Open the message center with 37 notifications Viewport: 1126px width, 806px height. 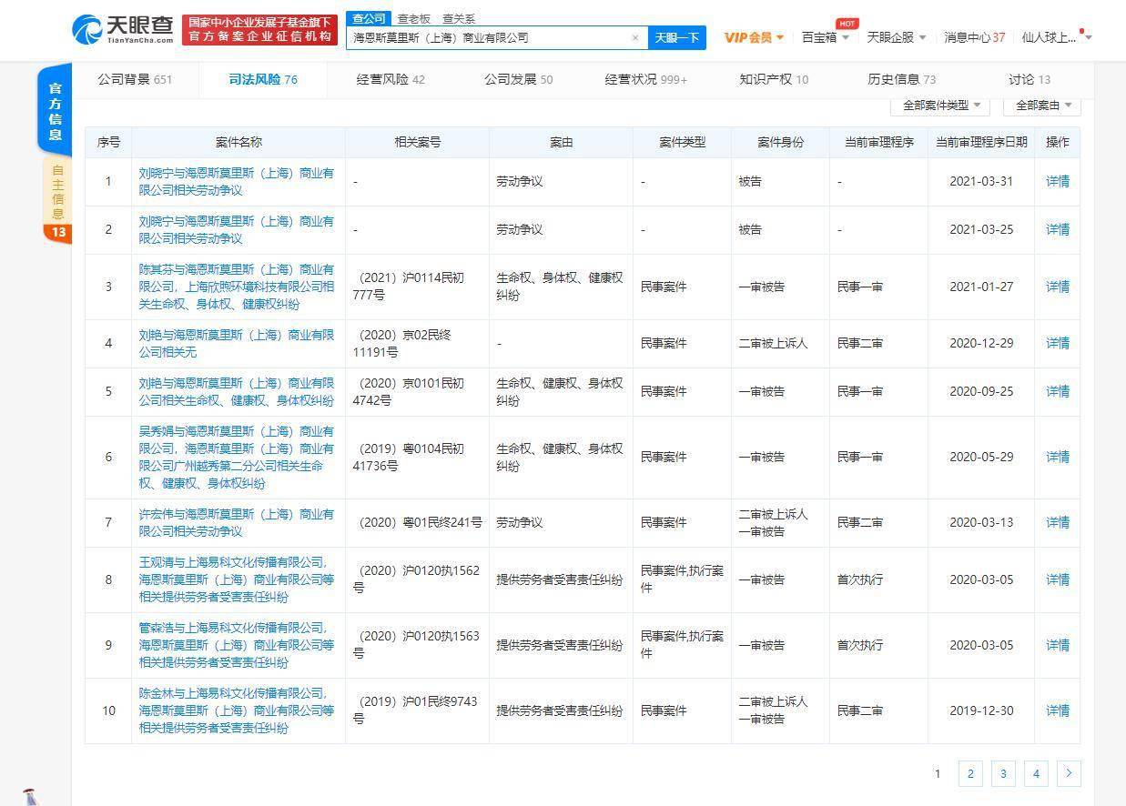pyautogui.click(x=974, y=37)
